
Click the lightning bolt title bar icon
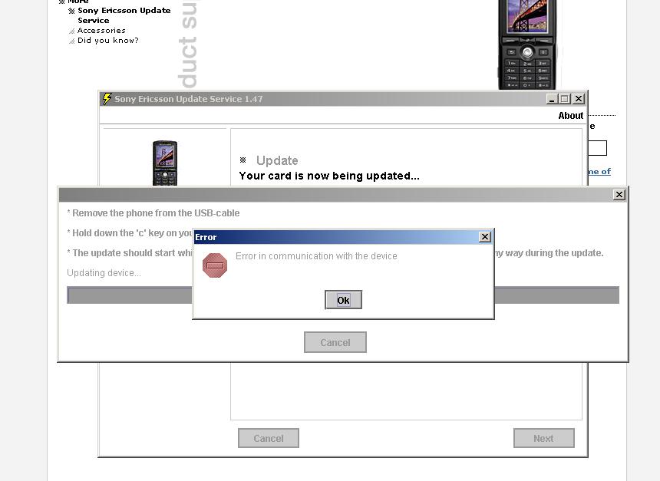tap(107, 99)
